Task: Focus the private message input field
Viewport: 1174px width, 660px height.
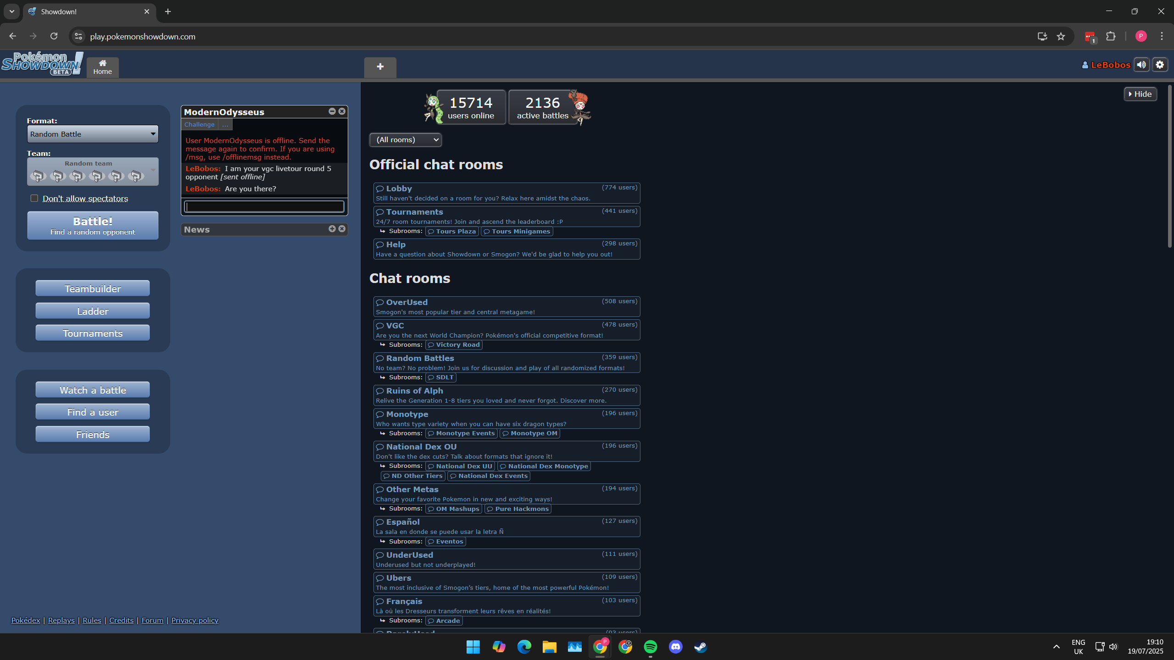Action: (264, 206)
